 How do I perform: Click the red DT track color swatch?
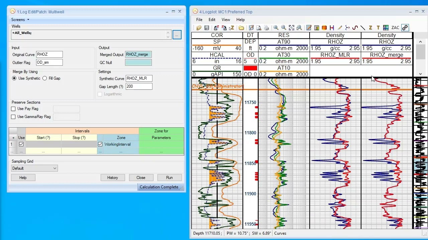click(x=250, y=68)
